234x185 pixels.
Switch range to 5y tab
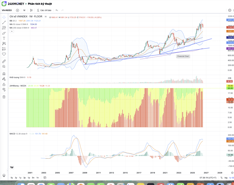[11, 178]
